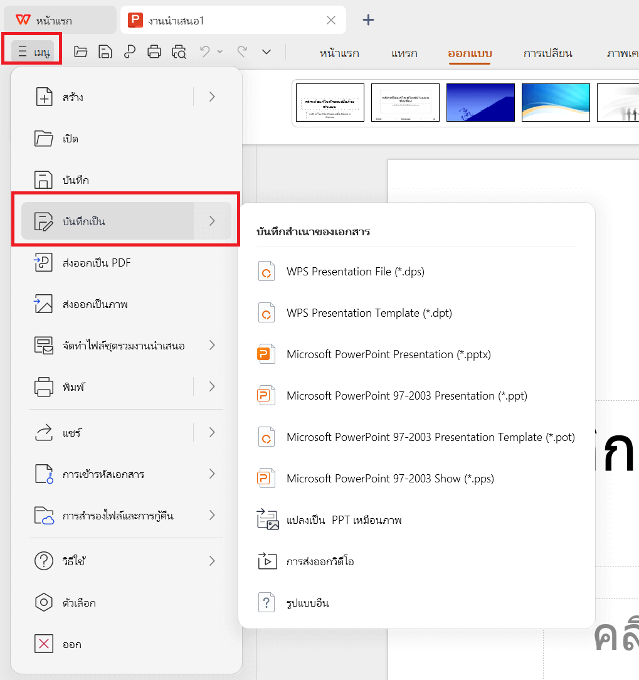Select the first white design theme thumbnail

pos(330,103)
